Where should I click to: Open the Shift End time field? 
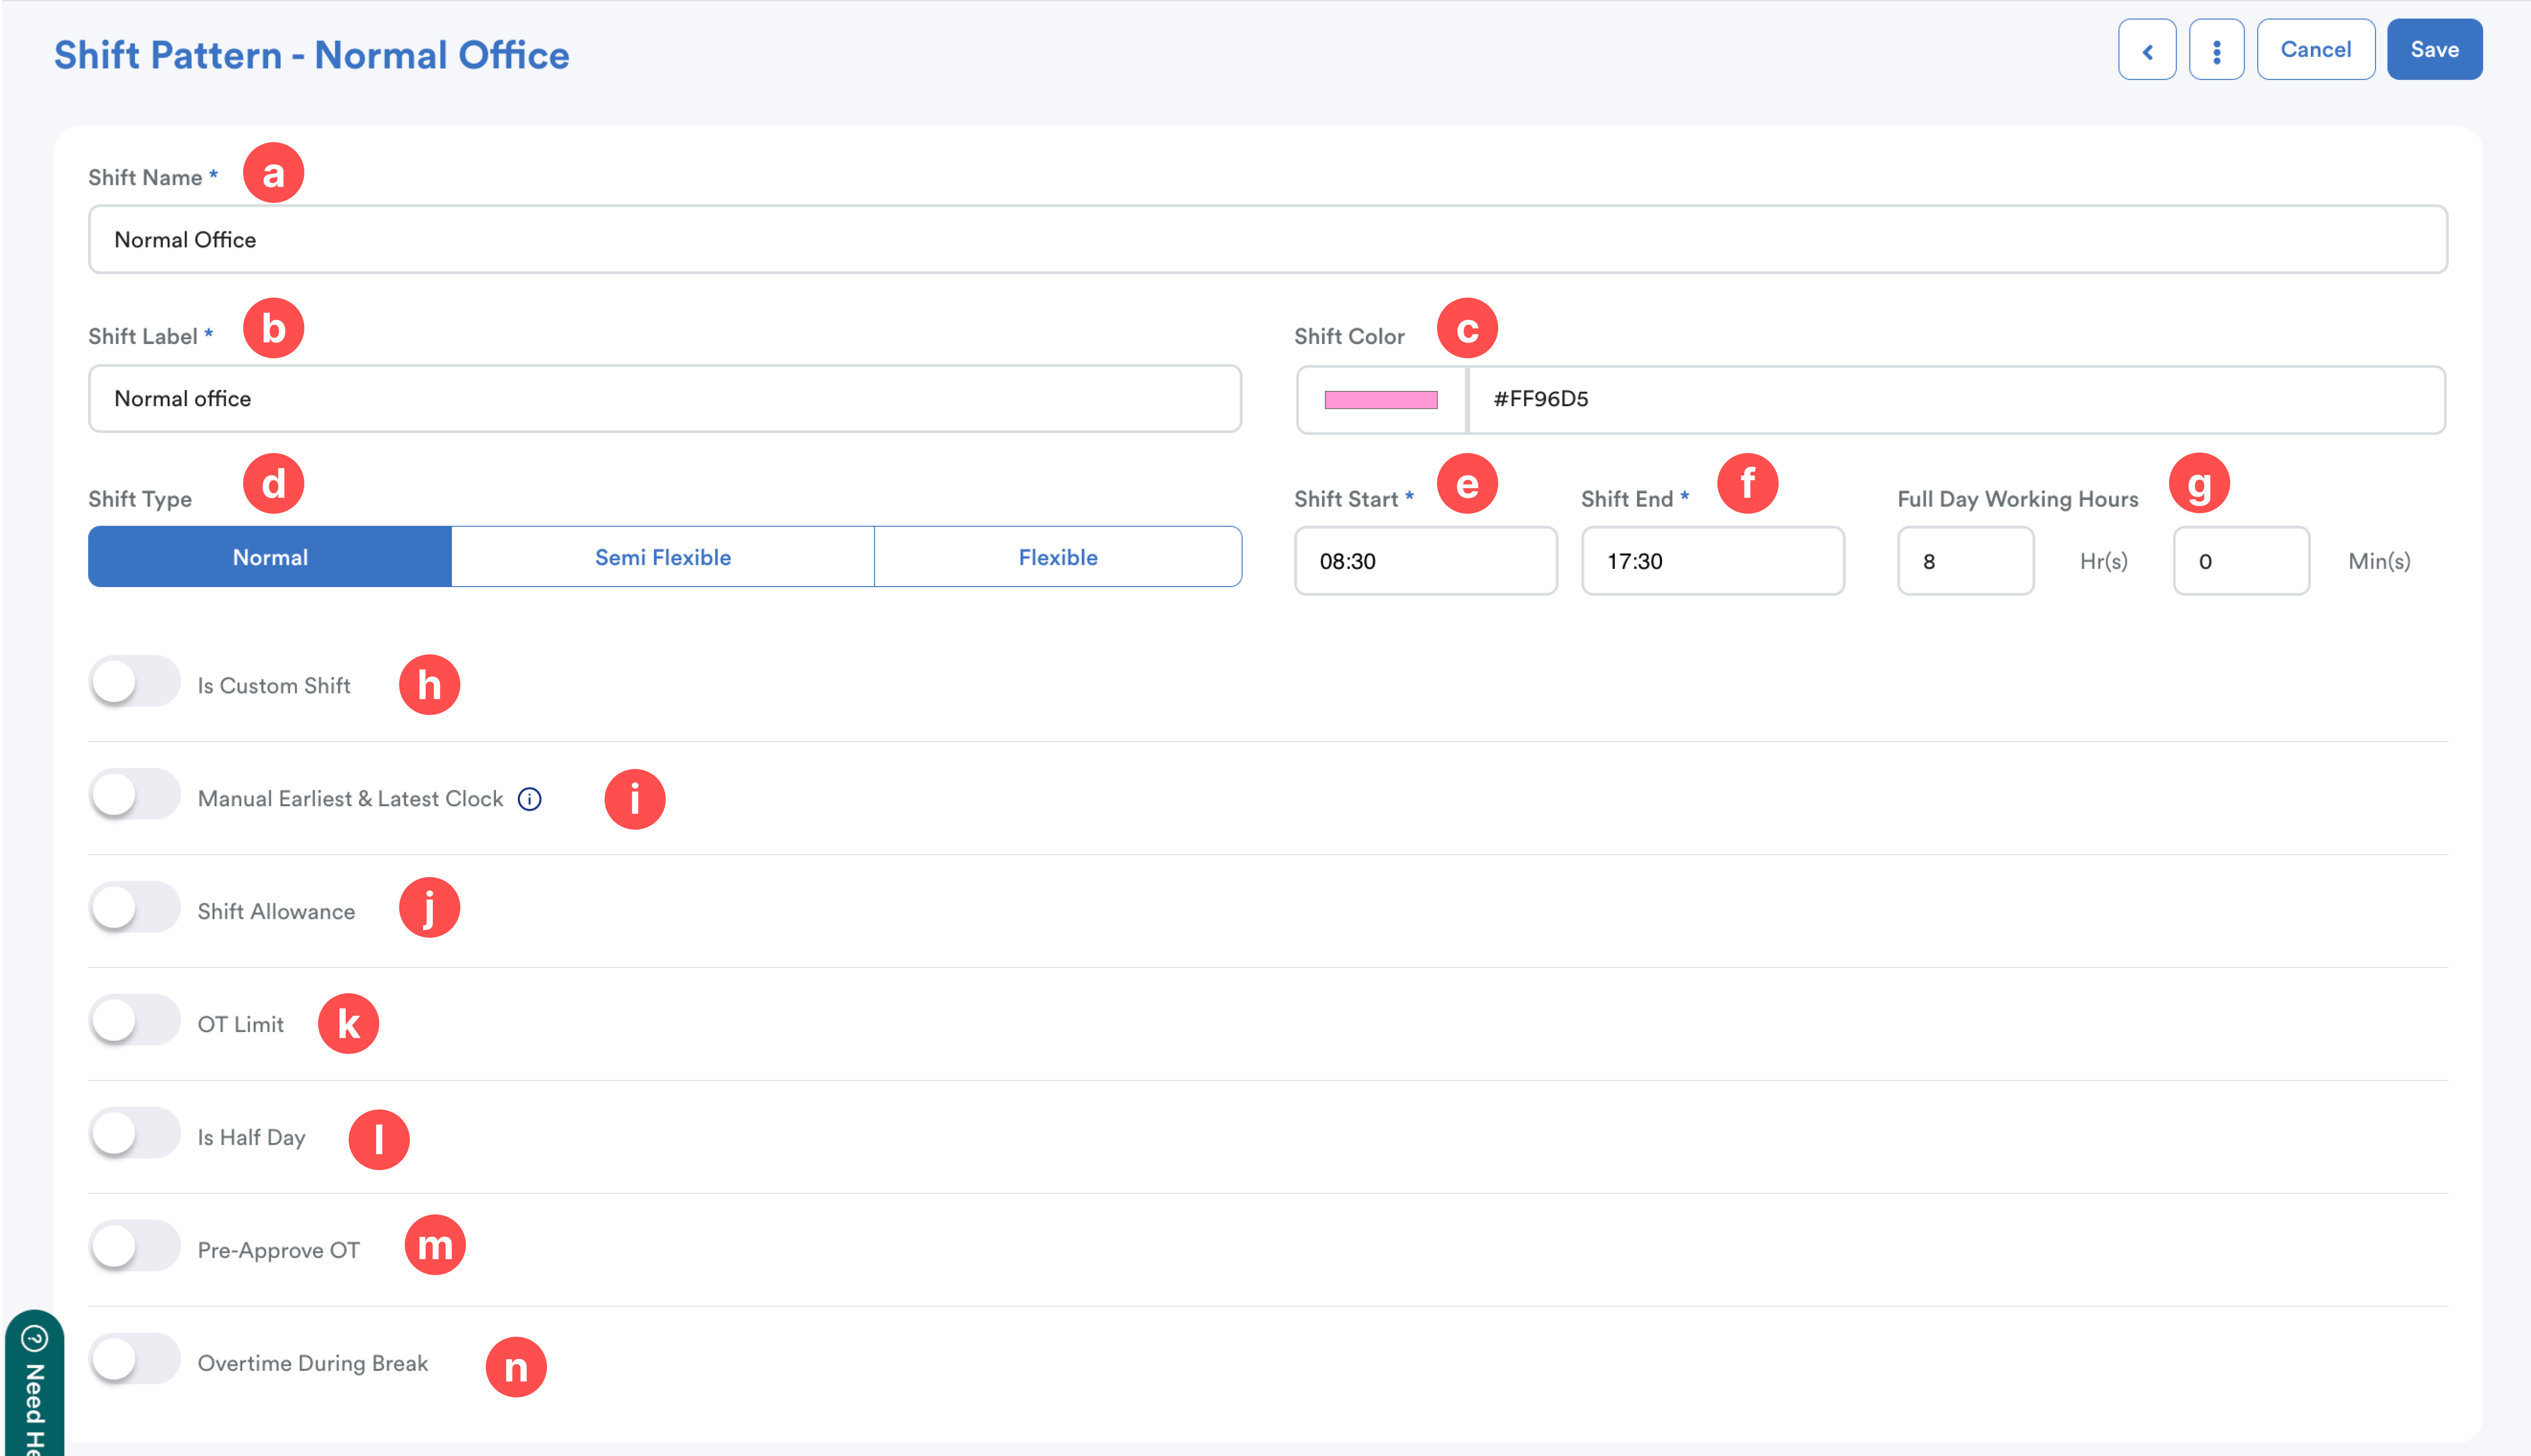coord(1711,561)
